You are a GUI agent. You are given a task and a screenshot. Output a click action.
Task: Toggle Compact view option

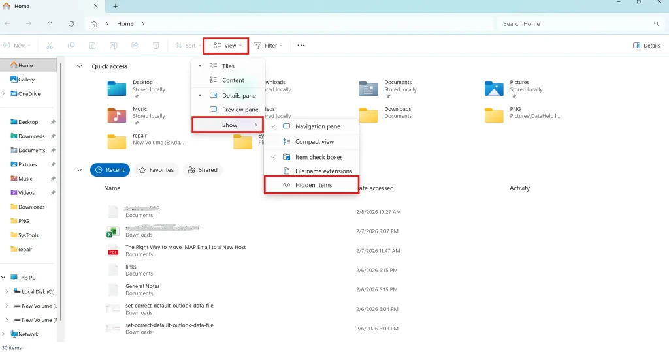312,141
